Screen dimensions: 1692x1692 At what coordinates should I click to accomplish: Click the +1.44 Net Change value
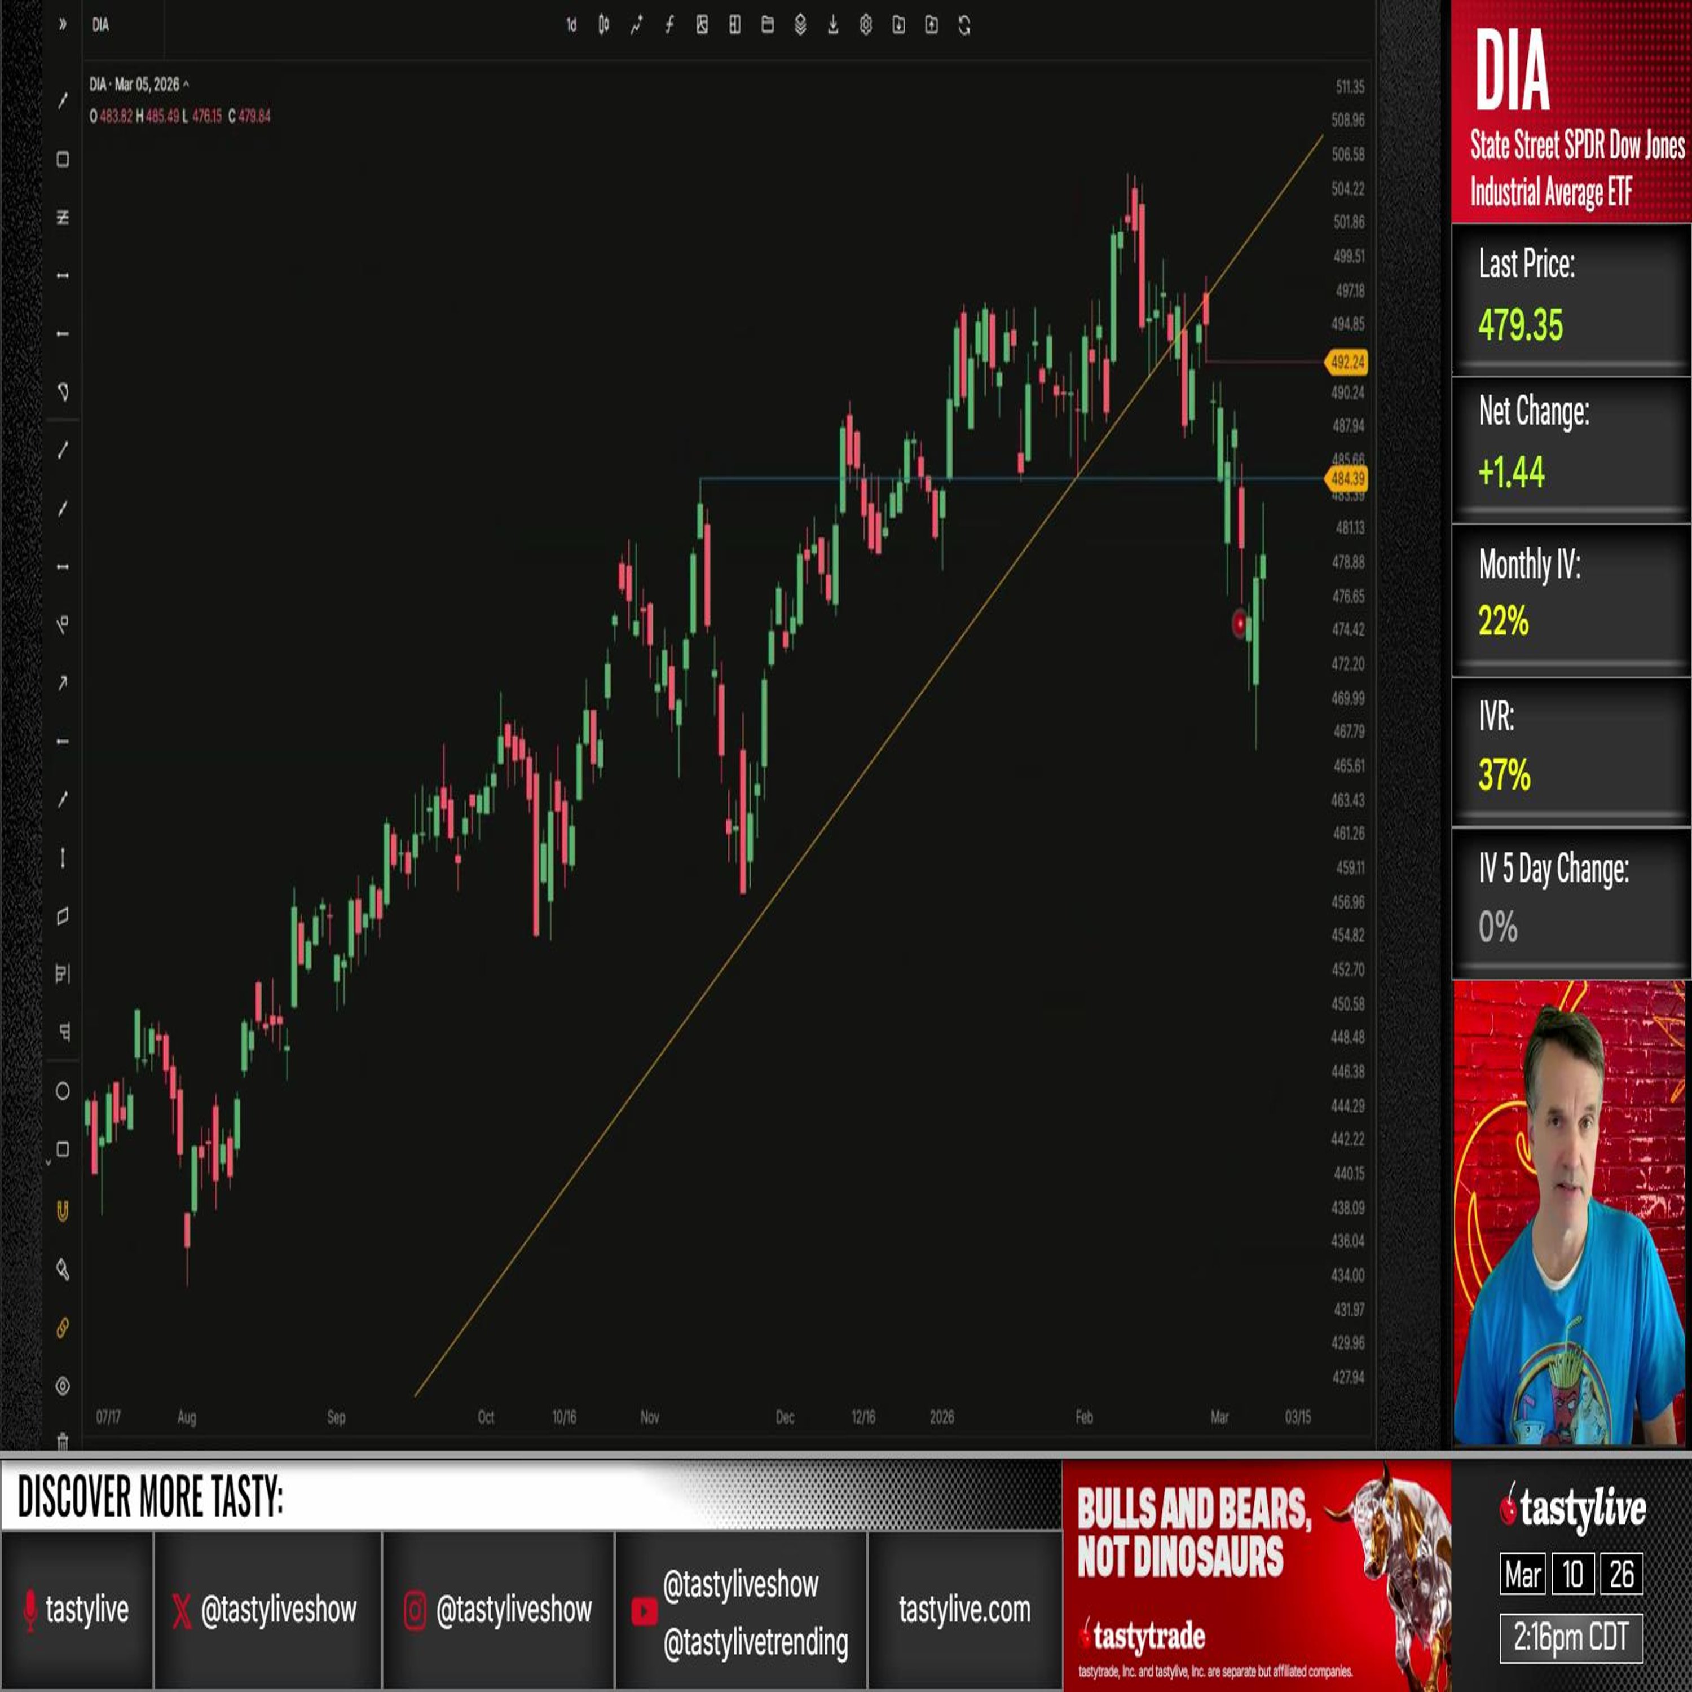click(x=1511, y=472)
